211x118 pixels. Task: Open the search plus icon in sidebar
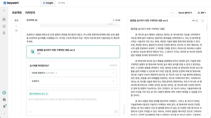pyautogui.click(x=4, y=19)
